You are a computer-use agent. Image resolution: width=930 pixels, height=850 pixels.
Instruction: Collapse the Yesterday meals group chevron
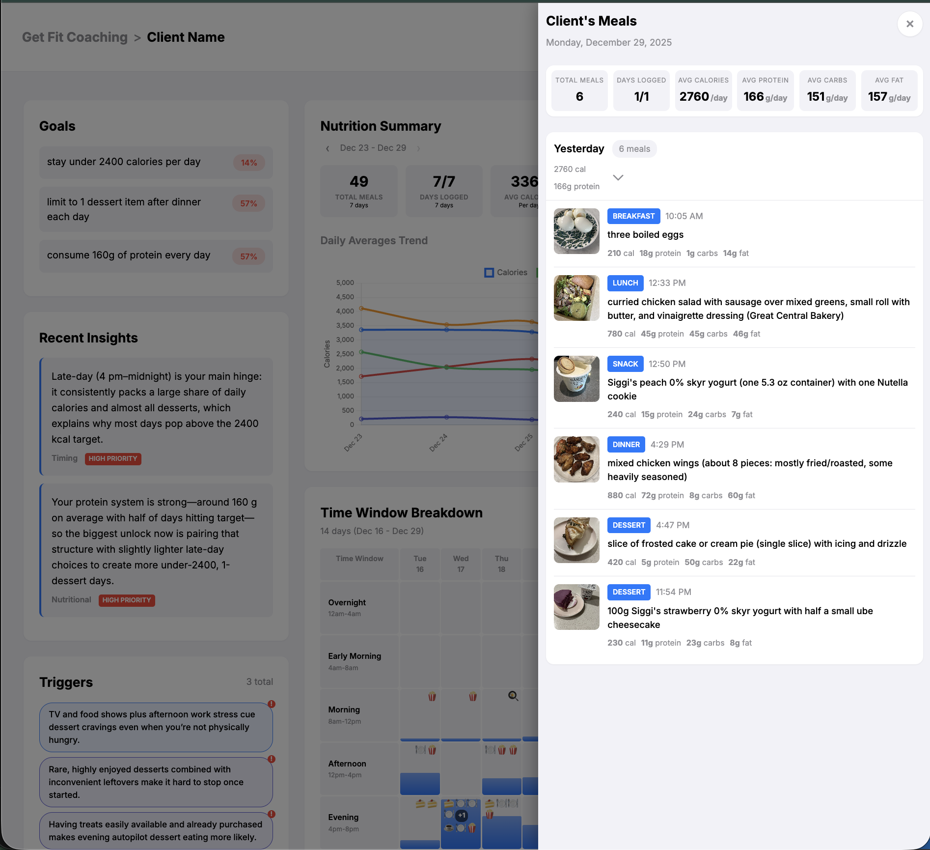(x=618, y=178)
